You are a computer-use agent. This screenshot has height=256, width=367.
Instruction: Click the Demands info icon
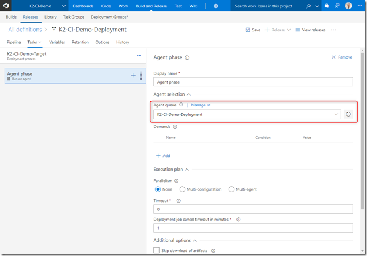point(175,127)
